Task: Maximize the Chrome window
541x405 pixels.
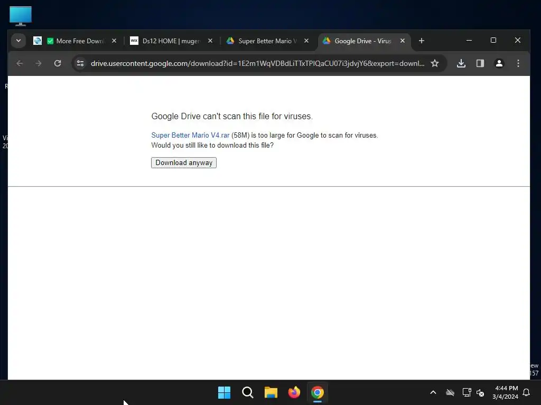Action: [493, 40]
